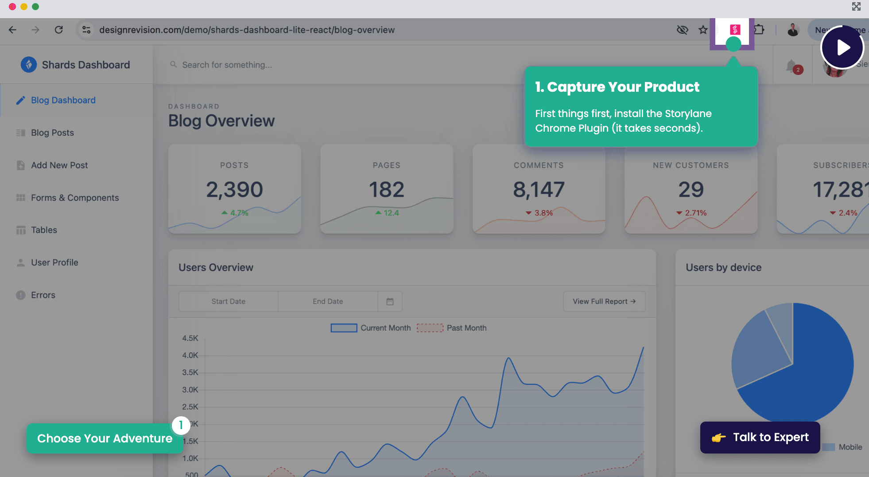Click the Shards Dashboard logo icon
869x477 pixels.
[x=29, y=65]
